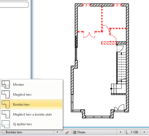149x136 pixels.
Task: Click the Új építési terv icon
Action: click(x=6, y=124)
